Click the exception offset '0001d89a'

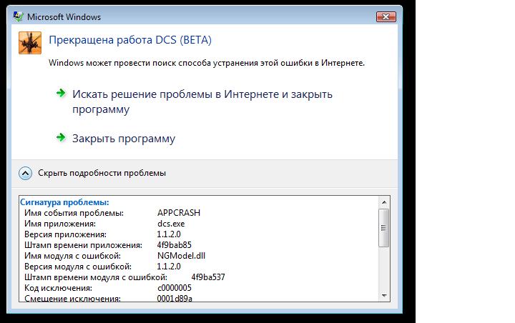pyautogui.click(x=175, y=299)
